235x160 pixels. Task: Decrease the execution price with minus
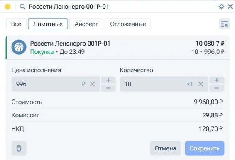[x=108, y=88]
